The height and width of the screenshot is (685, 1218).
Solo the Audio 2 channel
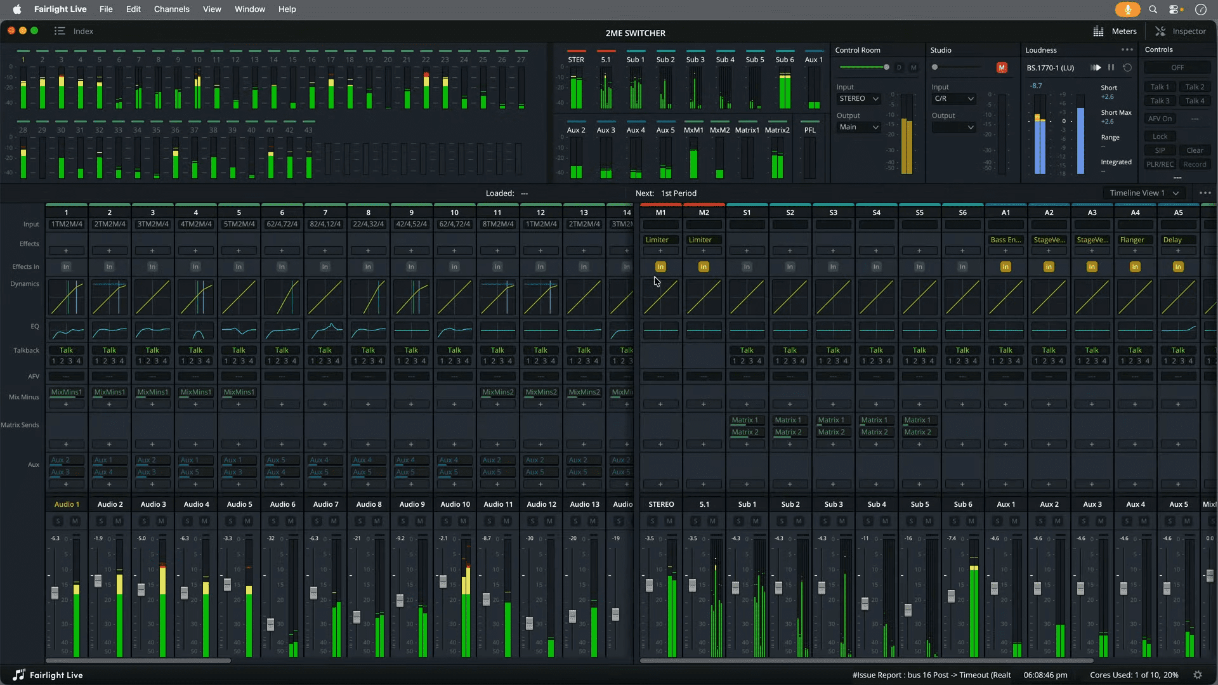pos(101,521)
